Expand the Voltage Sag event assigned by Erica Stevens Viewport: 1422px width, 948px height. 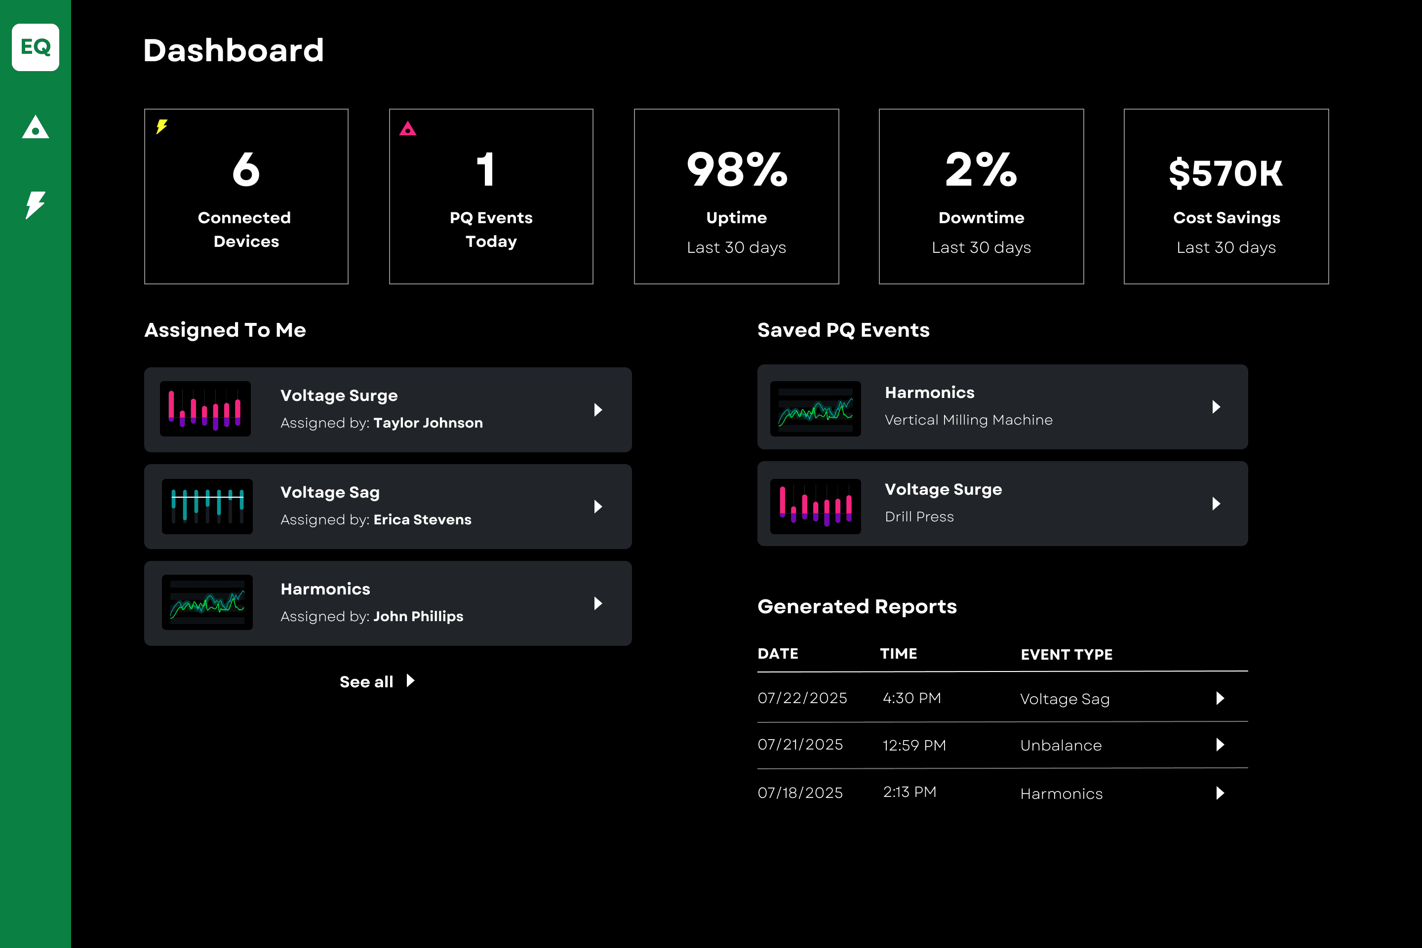click(x=598, y=507)
